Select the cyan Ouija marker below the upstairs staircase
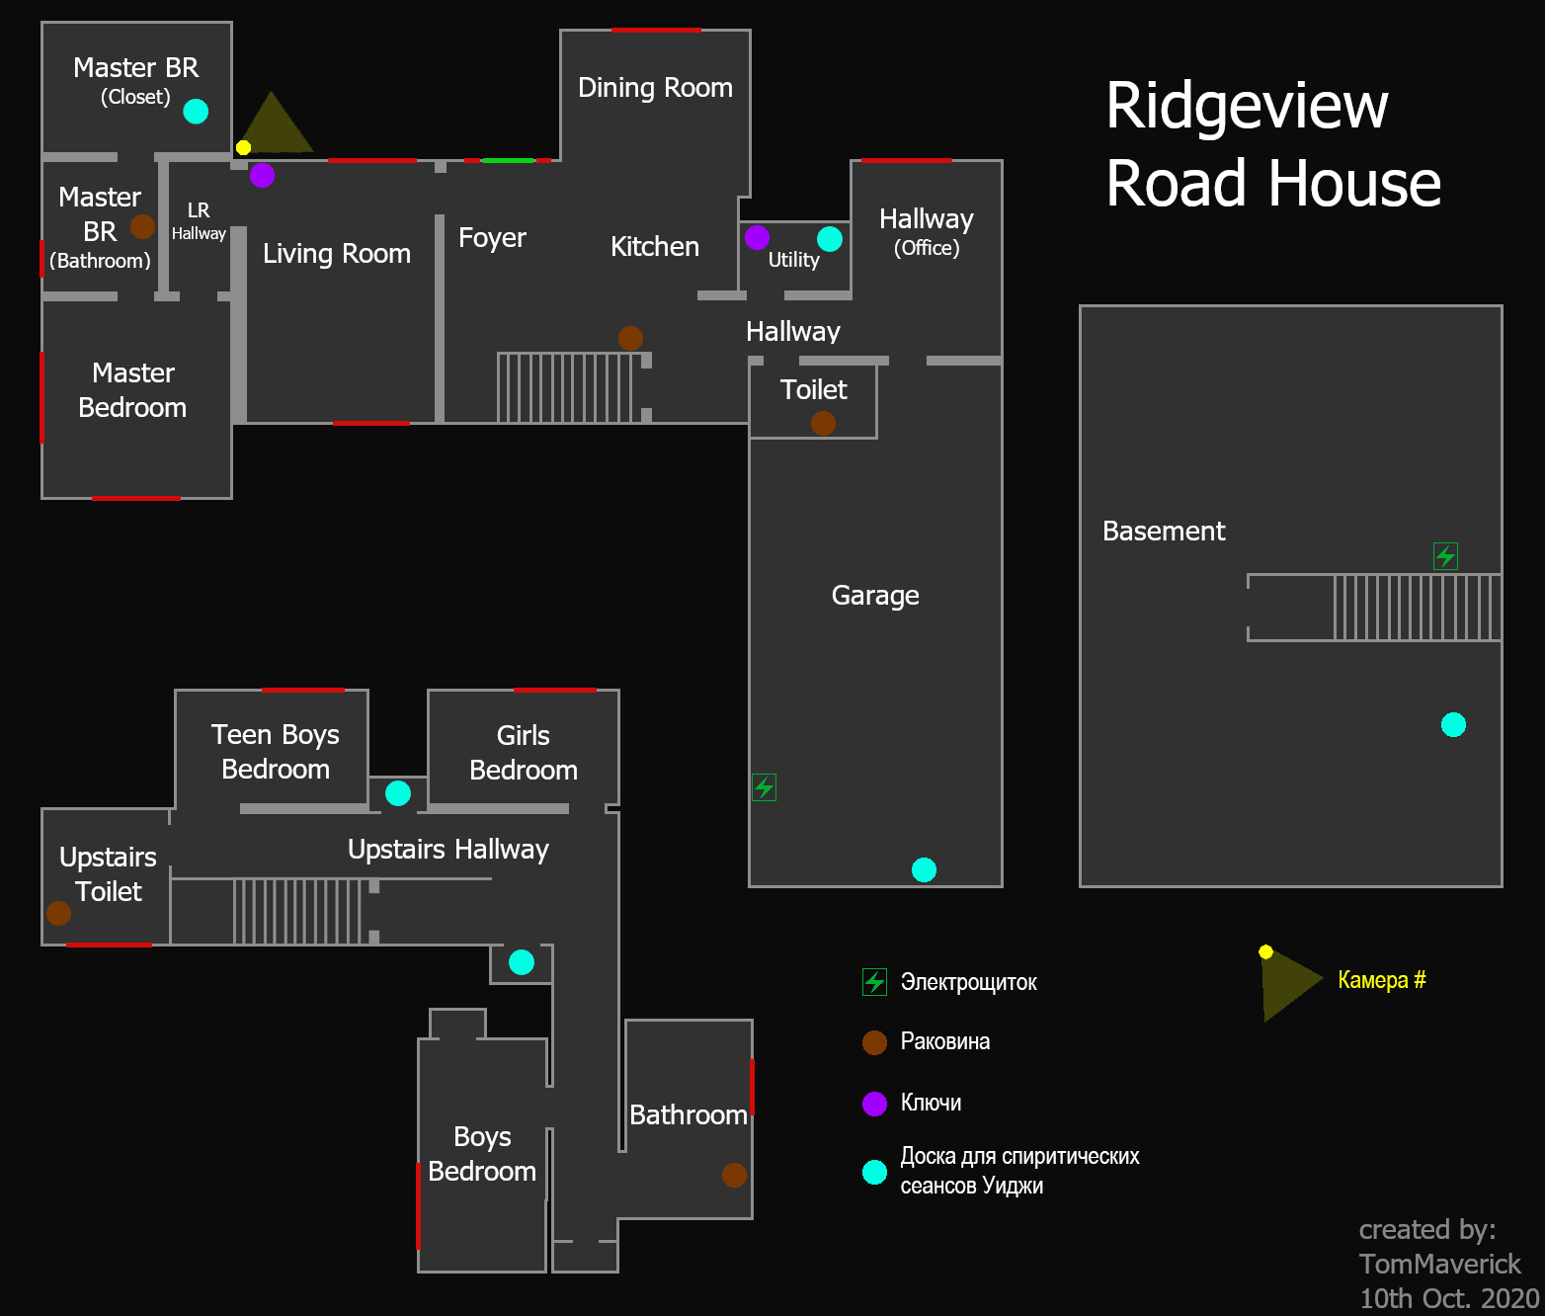The height and width of the screenshot is (1316, 1545). (522, 961)
